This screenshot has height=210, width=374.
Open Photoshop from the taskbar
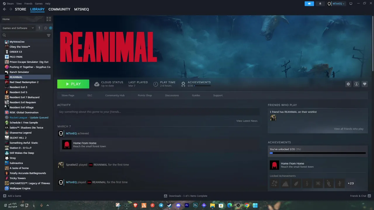[x=195, y=205]
